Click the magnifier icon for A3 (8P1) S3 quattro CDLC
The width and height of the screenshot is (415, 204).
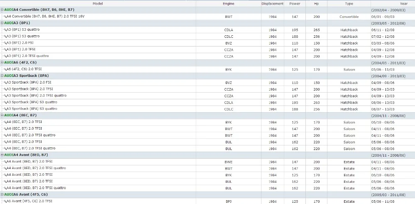[x=5, y=36]
